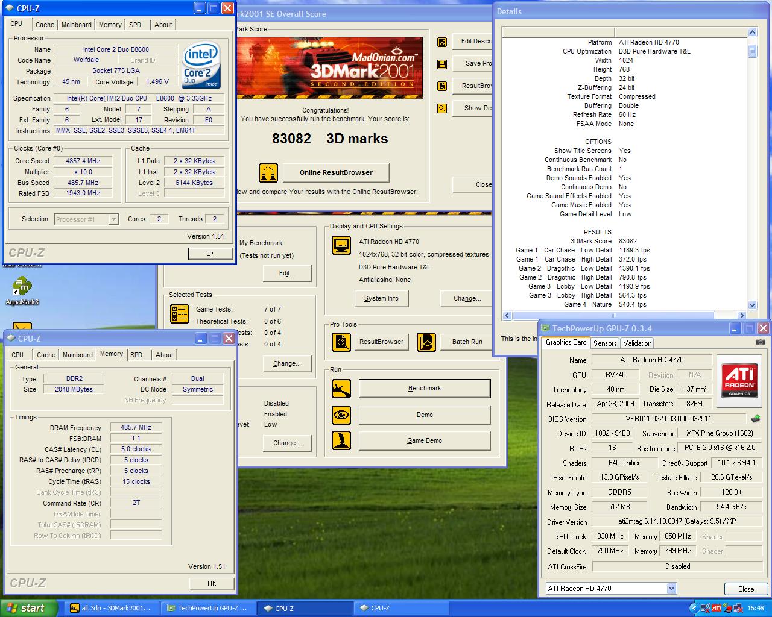Viewport: 772px width, 617px height.
Task: Click the GPU-Z screenshot camera icon
Action: pos(760,342)
